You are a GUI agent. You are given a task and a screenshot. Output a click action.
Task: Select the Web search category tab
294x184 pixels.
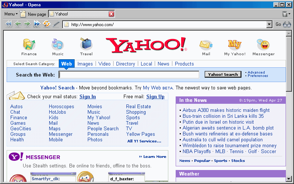point(67,64)
